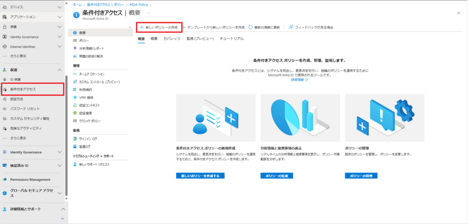Open 利用規約
This screenshot has height=224, width=468.
tap(85, 90)
